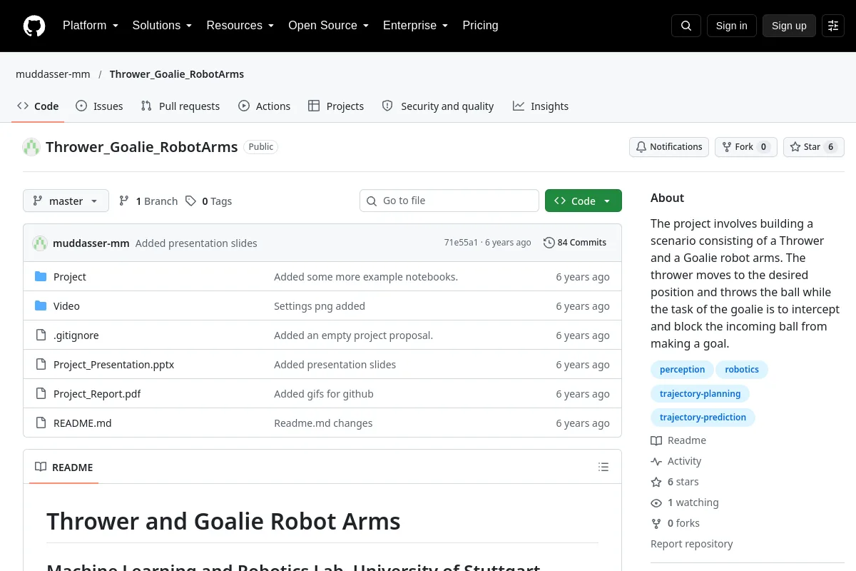Click the branch icon beside 1 Branch

[x=124, y=201]
